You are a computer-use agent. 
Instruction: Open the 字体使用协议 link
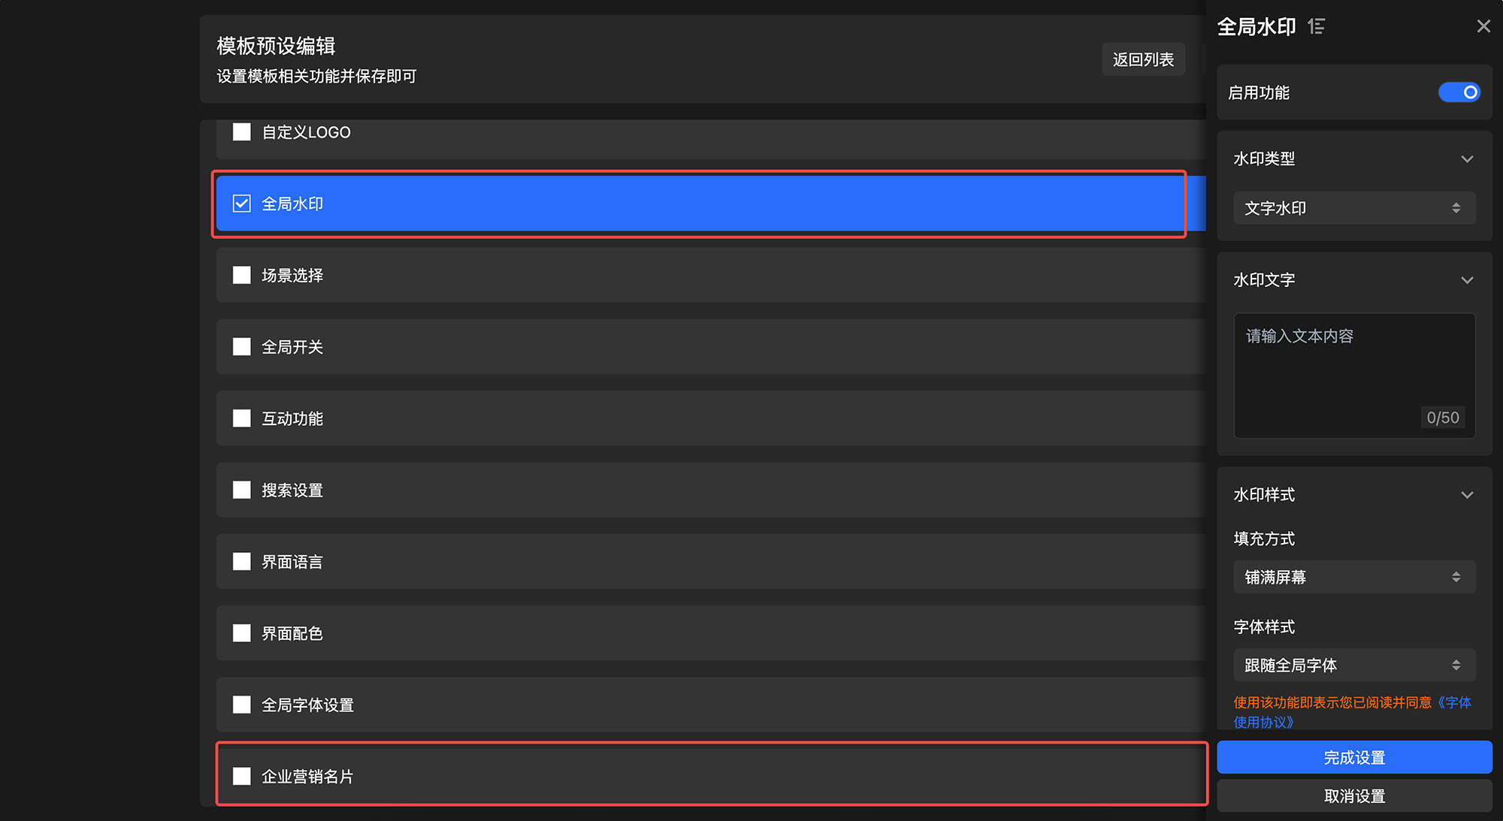1264,722
